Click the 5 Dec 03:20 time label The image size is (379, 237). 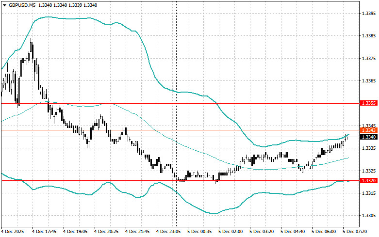point(262,232)
